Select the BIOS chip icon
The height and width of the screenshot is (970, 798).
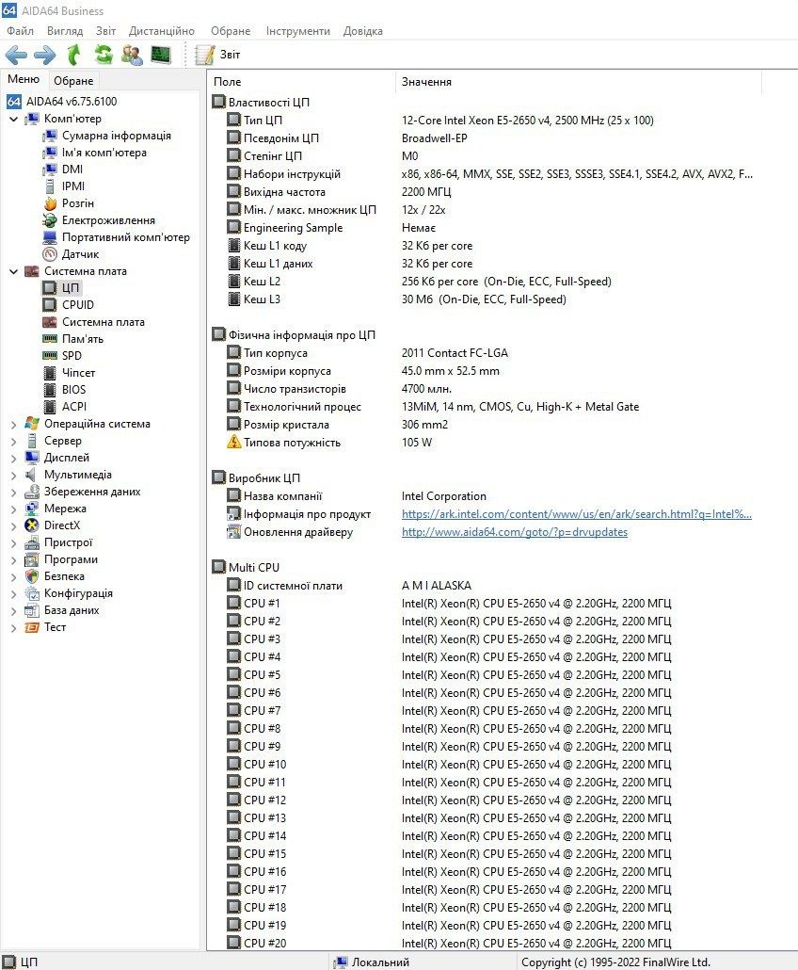[x=50, y=390]
